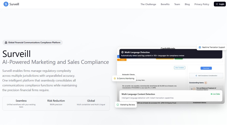Go to the Benefits section

tap(165, 4)
